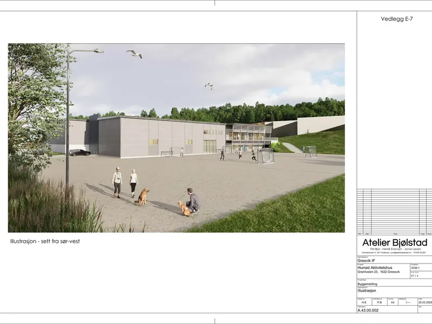Click the 'Gresvik IF' client field
432x324 pixels.
[366, 261]
